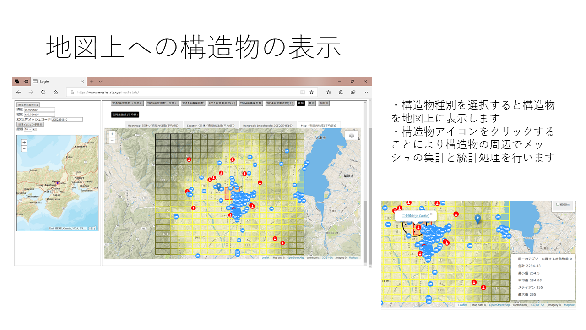
Task: Zoom in on the small Esri overview map
Action: [x=24, y=143]
